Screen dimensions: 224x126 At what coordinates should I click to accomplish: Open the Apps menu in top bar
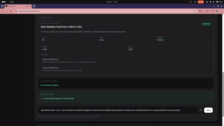[12, 2]
